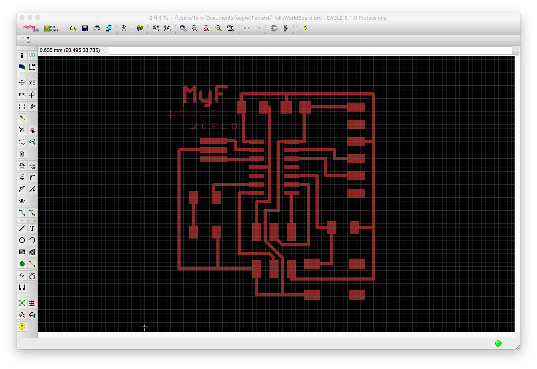Open the Change tool with the wrench icon
The image size is (537, 369).
click(32, 106)
